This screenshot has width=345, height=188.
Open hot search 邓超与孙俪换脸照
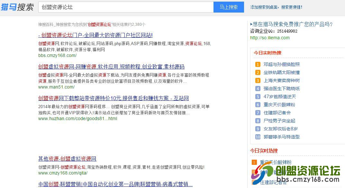click(282, 64)
